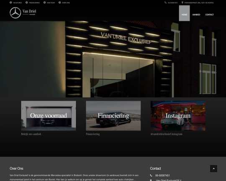Image resolution: width=226 pixels, height=181 pixels.
Task: Click the Contact footer heading
Action: (155, 168)
